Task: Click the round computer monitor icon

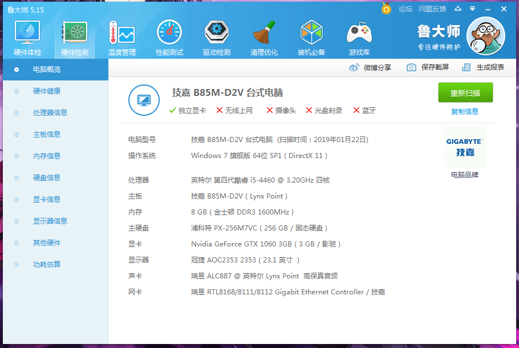Action: click(x=144, y=100)
